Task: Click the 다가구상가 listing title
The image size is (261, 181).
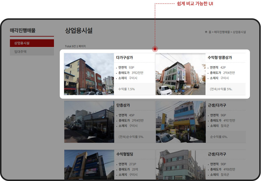Action: [125, 58]
